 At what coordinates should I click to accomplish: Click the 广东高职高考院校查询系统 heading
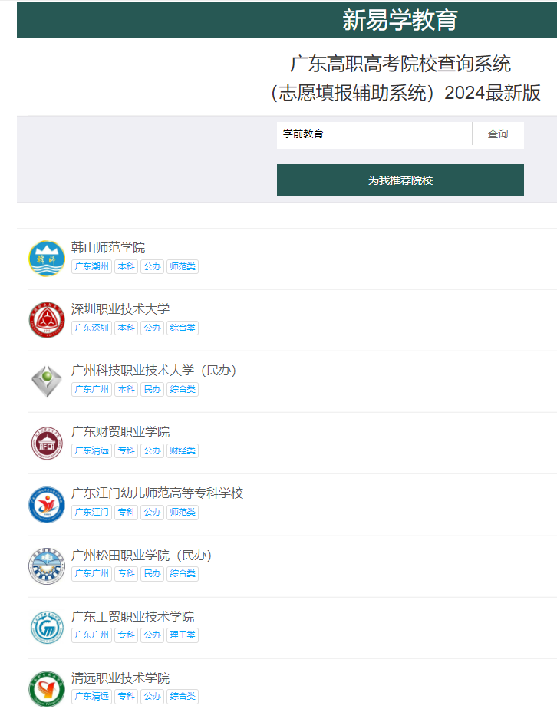(400, 64)
